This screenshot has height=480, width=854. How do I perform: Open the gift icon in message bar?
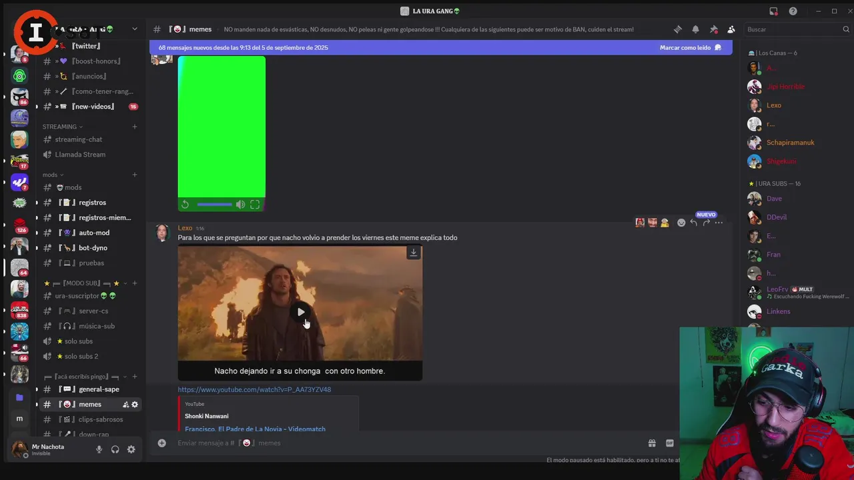[x=652, y=443]
